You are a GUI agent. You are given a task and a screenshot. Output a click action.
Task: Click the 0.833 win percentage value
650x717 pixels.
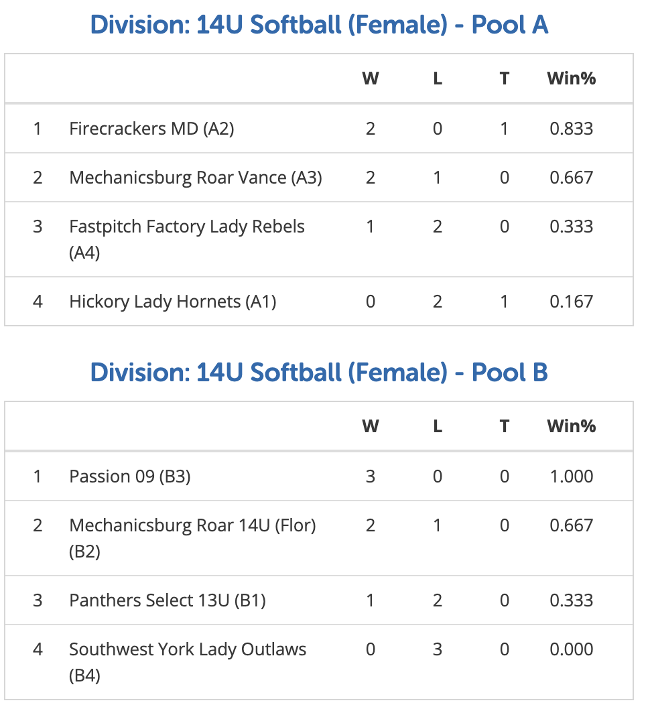point(572,129)
